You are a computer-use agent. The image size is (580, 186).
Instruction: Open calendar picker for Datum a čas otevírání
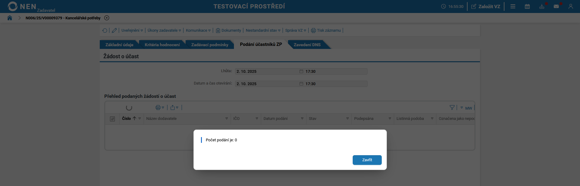coord(301,84)
